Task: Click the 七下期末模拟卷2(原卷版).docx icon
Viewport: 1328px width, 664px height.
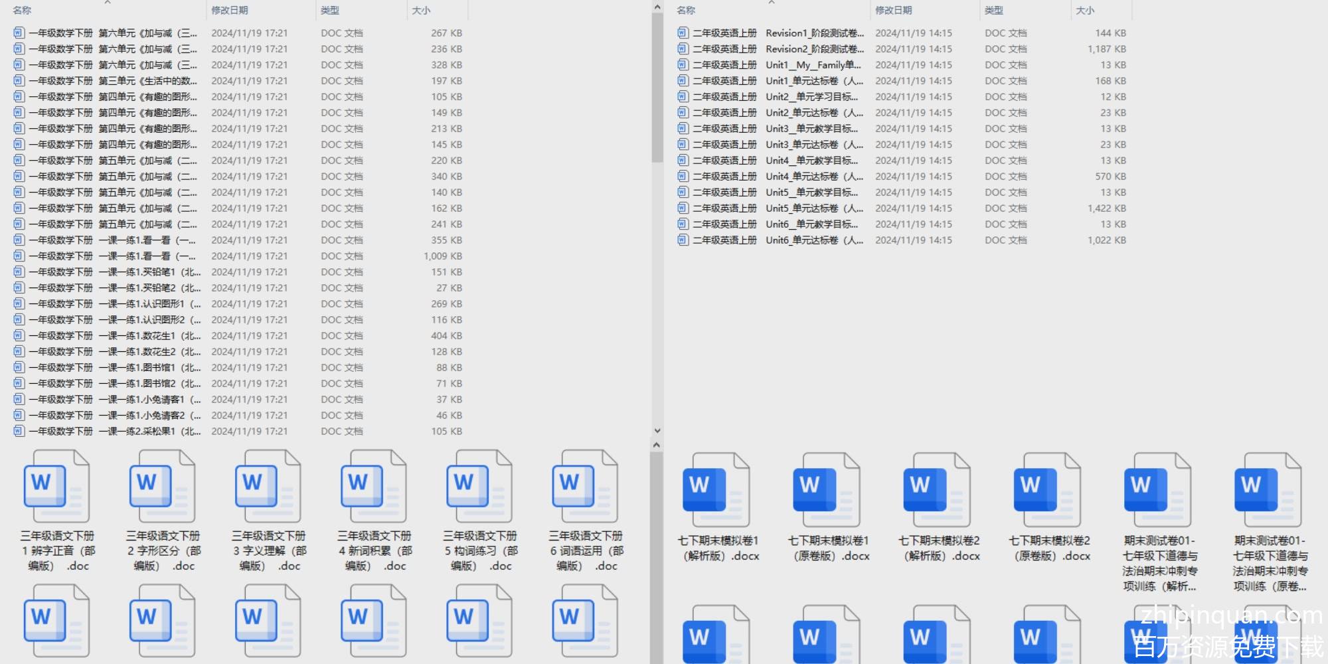Action: point(1048,489)
